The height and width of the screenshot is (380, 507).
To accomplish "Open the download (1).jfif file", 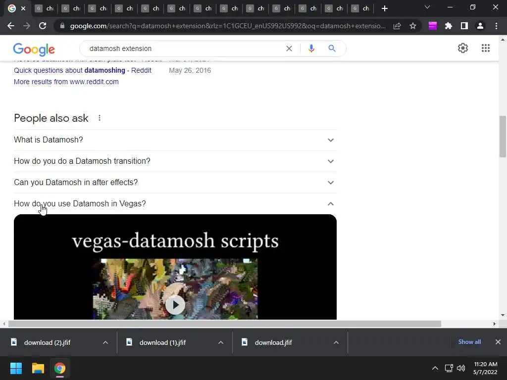I will [x=162, y=342].
